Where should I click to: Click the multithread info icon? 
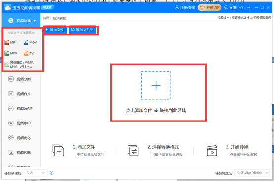point(52,173)
